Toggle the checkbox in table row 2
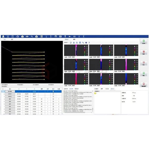The height and width of the screenshot is (142, 149). [x=53, y=94]
